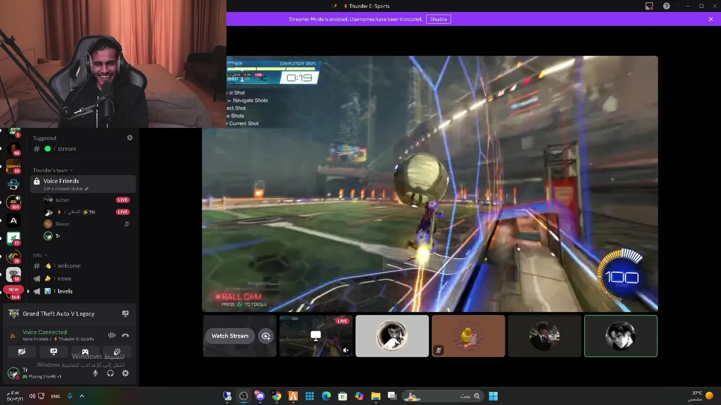Open Microsoft Edge from taskbar
The width and height of the screenshot is (721, 405).
326,396
